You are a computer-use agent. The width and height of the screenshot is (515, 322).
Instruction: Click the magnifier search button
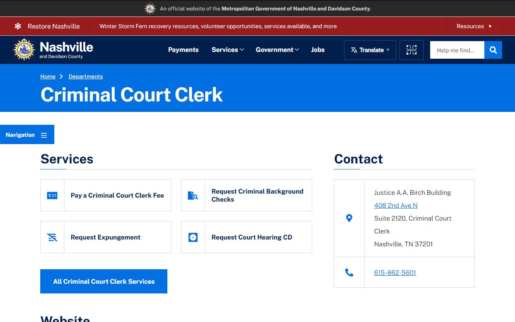[493, 50]
